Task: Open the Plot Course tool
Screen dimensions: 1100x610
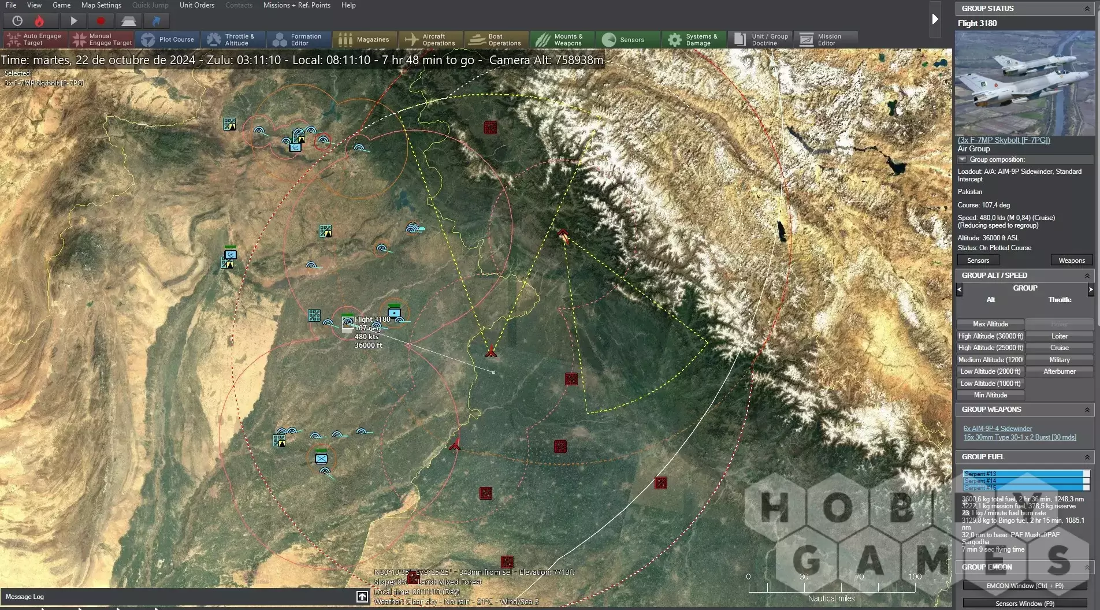Action: (168, 39)
